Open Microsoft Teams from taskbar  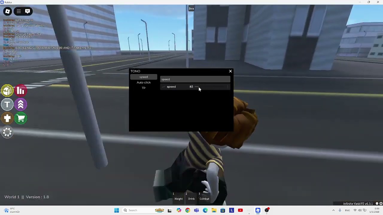pos(196,210)
